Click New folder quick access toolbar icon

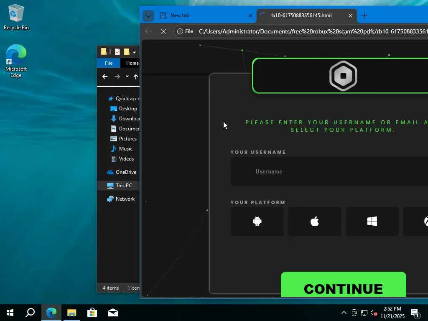[x=127, y=51]
